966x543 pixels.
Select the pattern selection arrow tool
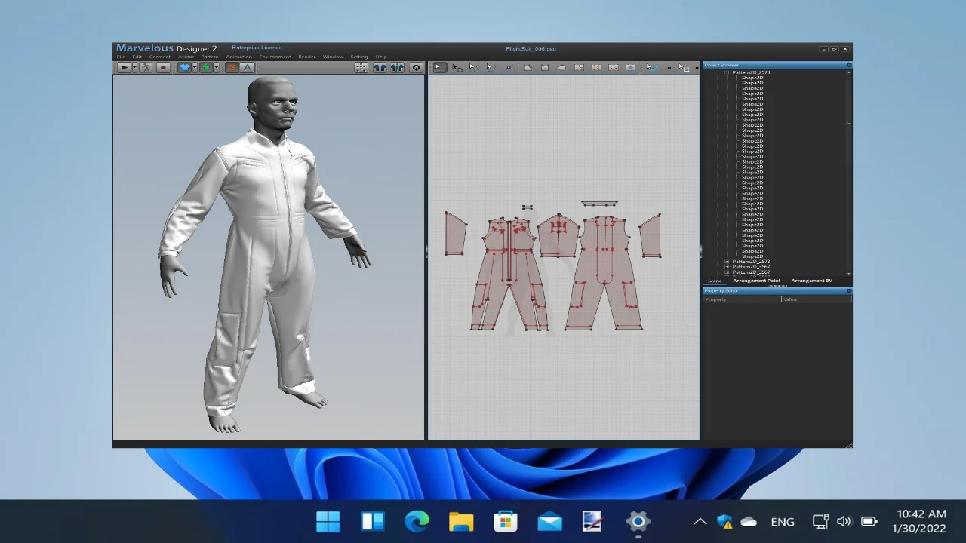439,67
